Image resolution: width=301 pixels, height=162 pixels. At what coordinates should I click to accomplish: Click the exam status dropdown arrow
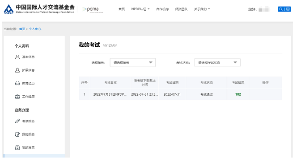tap(235, 62)
